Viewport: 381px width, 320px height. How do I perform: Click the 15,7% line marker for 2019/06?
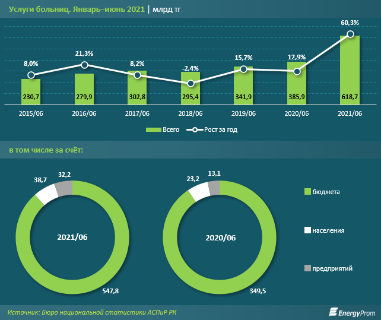pyautogui.click(x=244, y=69)
